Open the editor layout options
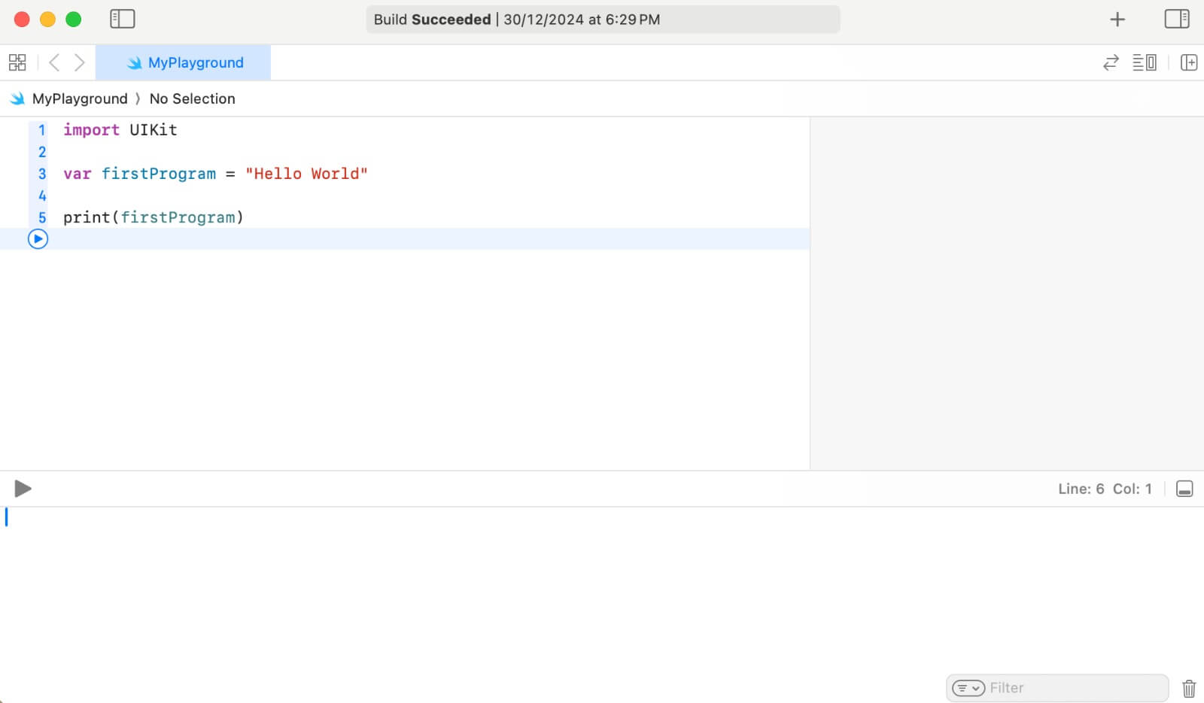 [1144, 62]
